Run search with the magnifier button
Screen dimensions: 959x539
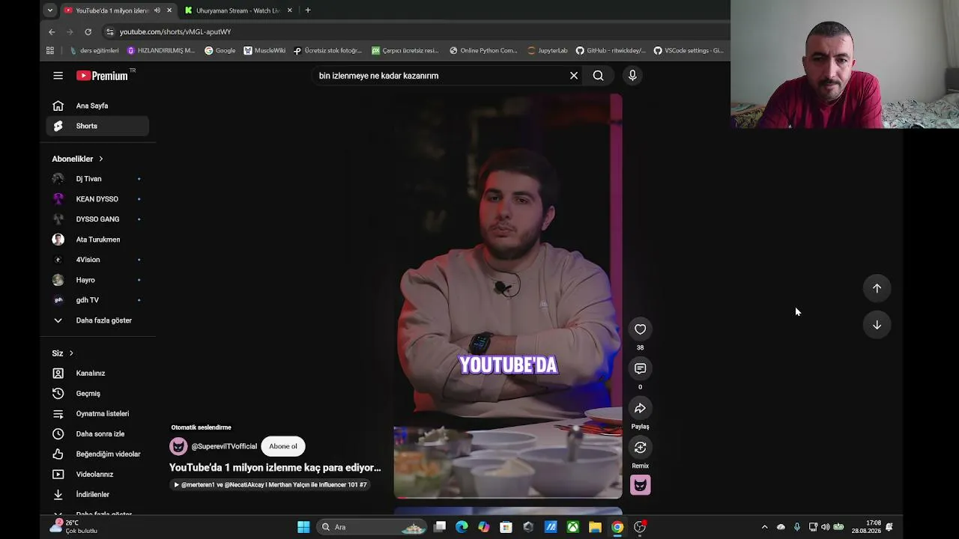tap(598, 76)
